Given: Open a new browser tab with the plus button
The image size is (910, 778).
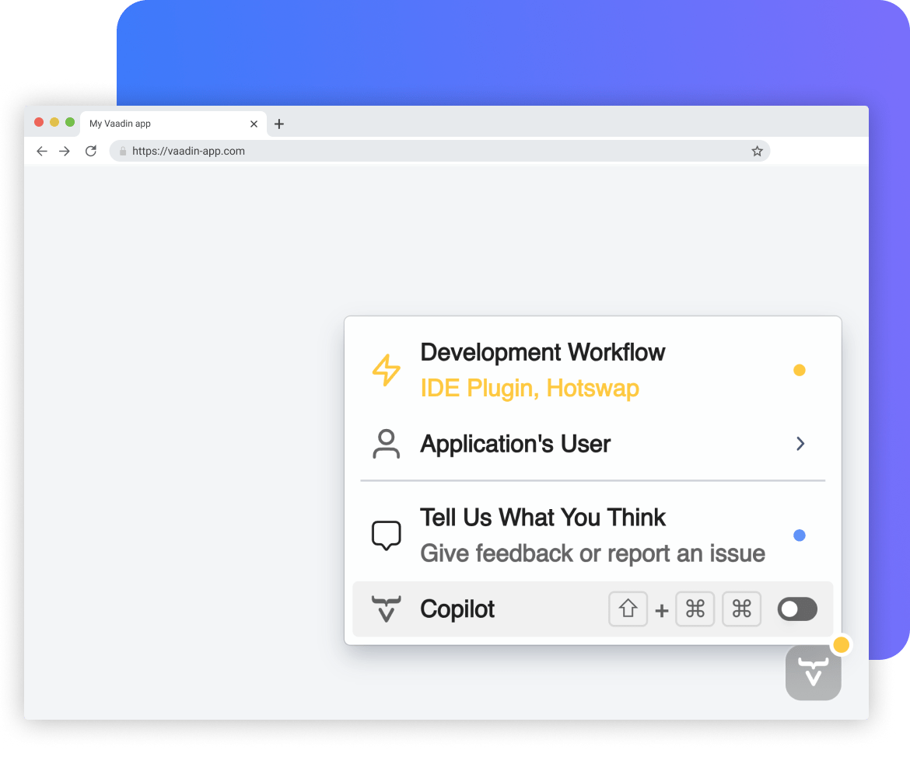Looking at the screenshot, I should pyautogui.click(x=279, y=123).
